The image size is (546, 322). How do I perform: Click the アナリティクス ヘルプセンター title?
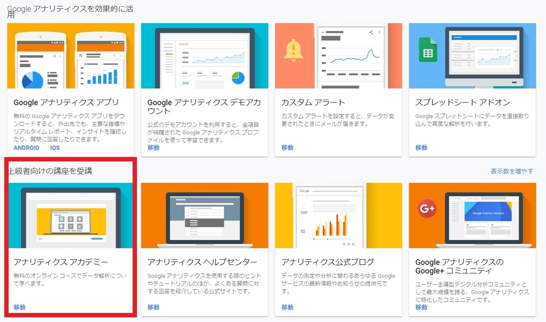pos(202,262)
